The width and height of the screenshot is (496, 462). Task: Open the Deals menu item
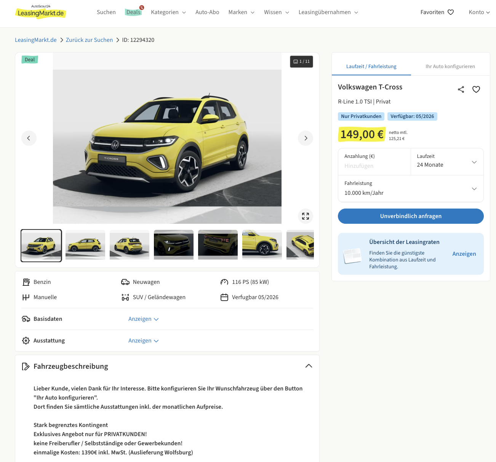133,12
